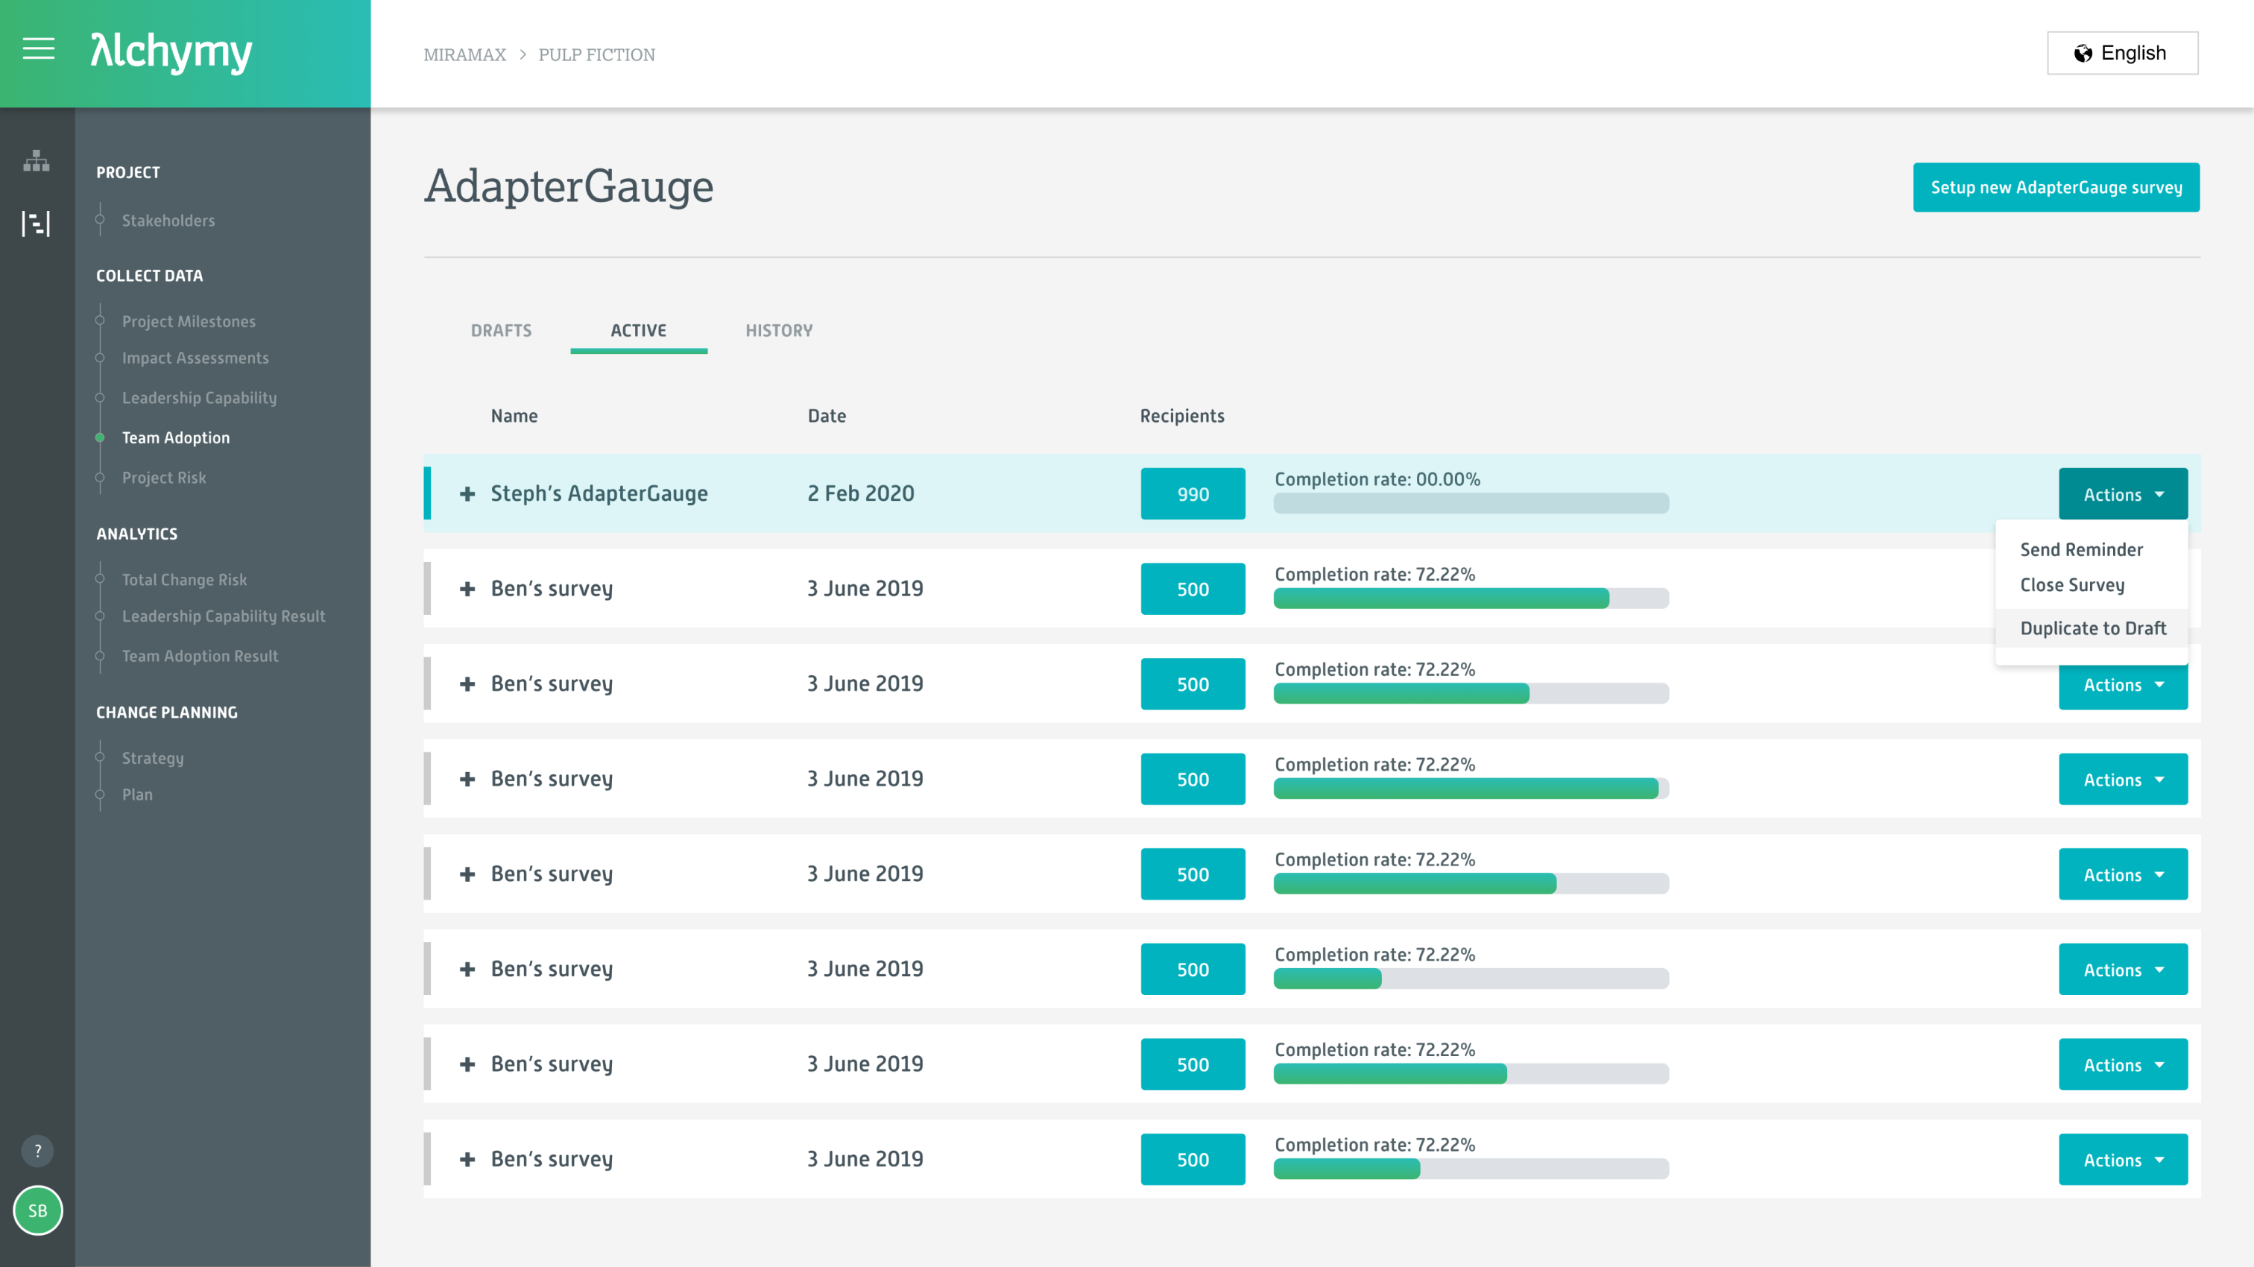The width and height of the screenshot is (2254, 1267).
Task: Click the 990 recipients badge
Action: click(x=1192, y=493)
